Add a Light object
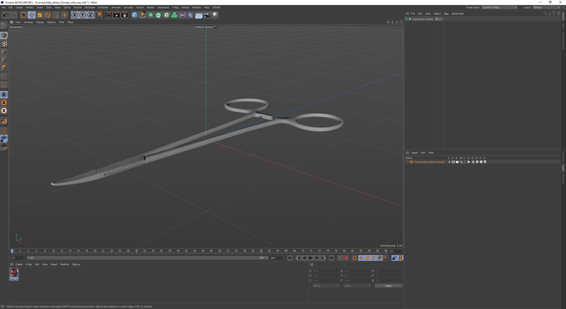The height and width of the screenshot is (309, 566). tap(215, 15)
